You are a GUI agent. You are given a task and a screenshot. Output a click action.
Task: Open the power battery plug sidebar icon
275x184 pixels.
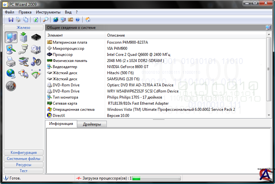pyautogui.click(x=23, y=73)
